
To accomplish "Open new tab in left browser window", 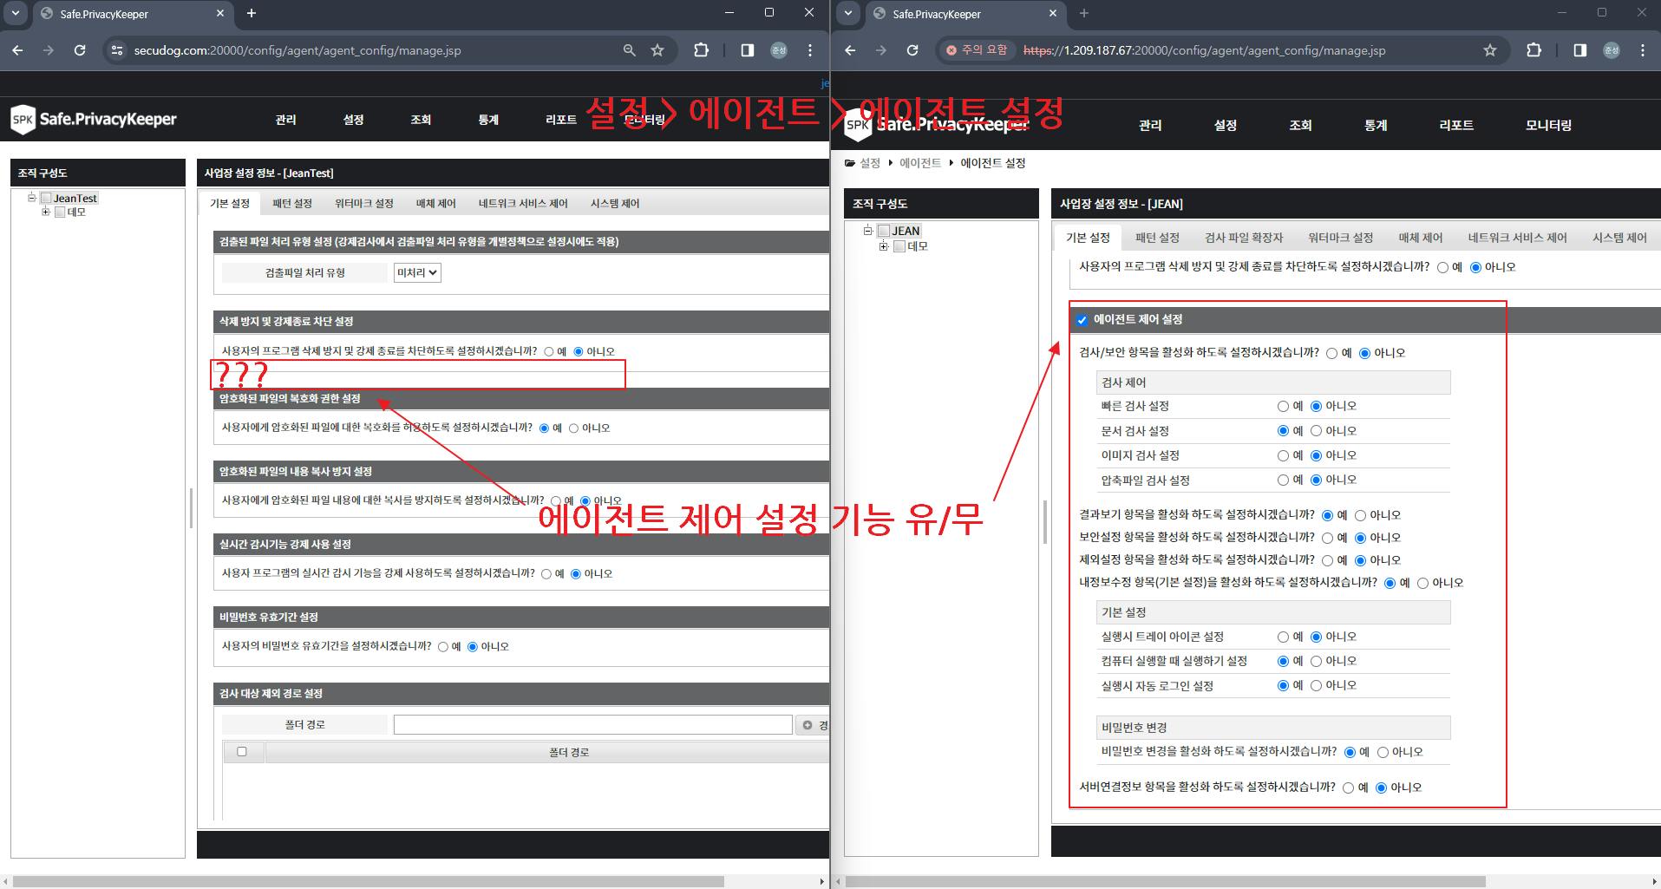I will (x=252, y=13).
